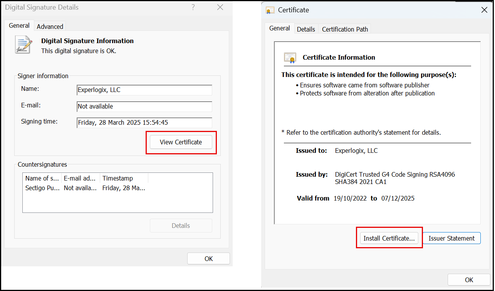This screenshot has height=291, width=495.
Task: Click Install Certificate button
Action: point(389,238)
